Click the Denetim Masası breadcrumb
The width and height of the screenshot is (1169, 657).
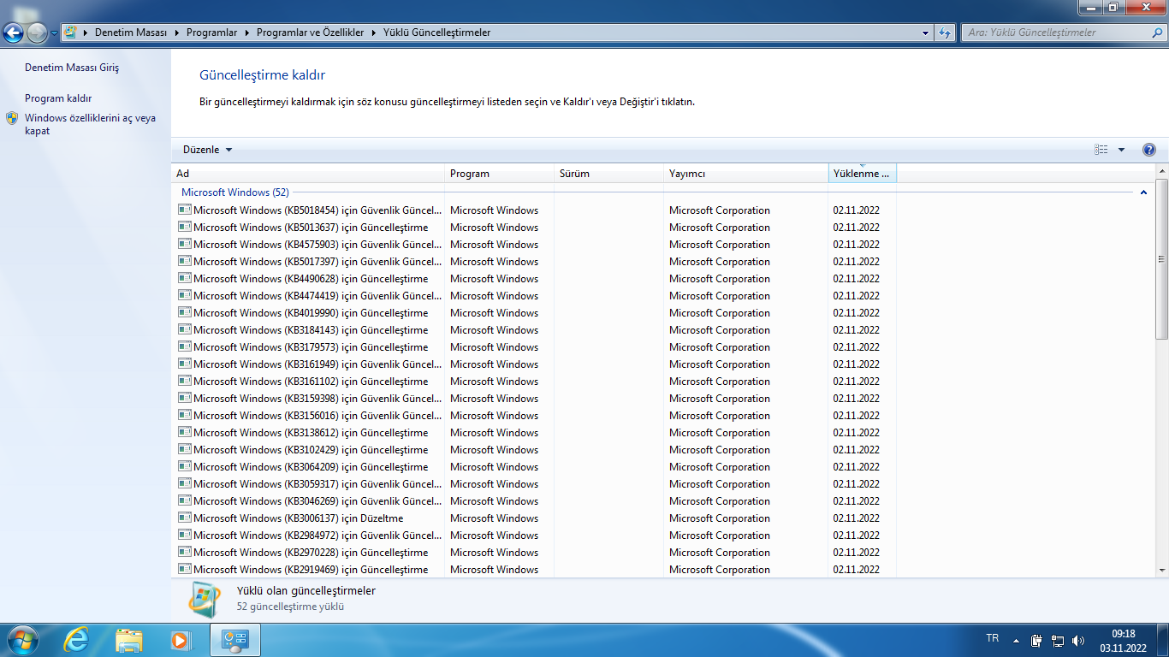(130, 33)
